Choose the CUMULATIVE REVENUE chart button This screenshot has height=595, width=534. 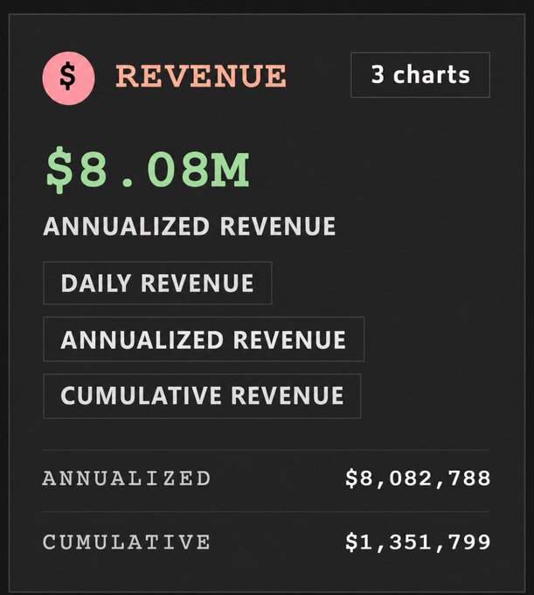202,395
